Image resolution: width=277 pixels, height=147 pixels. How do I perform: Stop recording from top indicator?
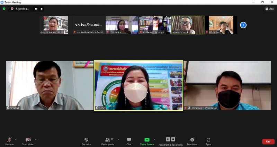coord(42,9)
